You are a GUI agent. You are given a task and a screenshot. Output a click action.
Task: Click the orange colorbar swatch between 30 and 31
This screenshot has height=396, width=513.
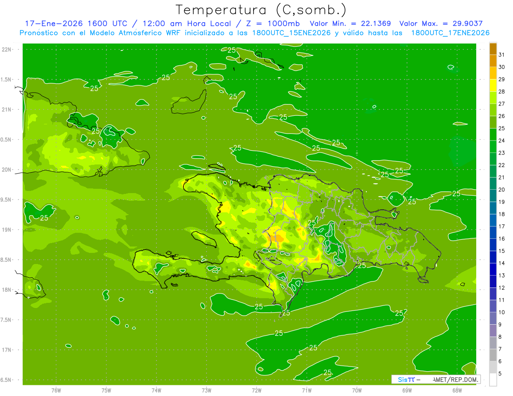tap(493, 61)
